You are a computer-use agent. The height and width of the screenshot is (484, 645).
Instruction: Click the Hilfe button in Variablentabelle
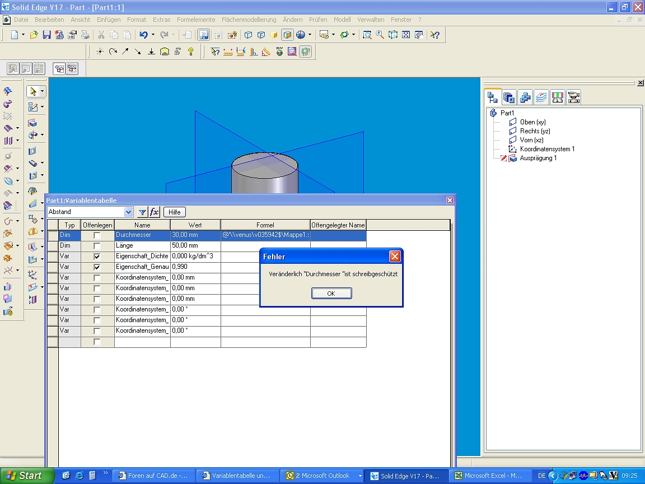click(x=175, y=212)
